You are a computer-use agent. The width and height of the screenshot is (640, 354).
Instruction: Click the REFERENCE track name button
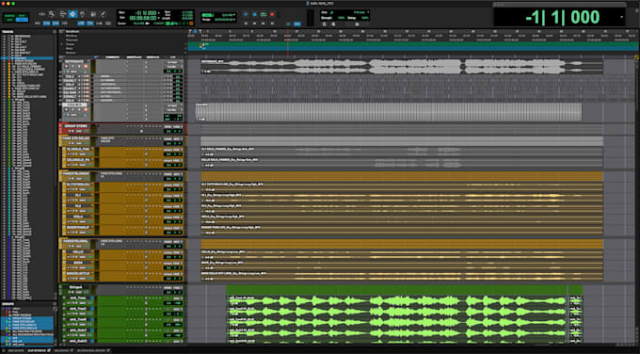[73, 61]
